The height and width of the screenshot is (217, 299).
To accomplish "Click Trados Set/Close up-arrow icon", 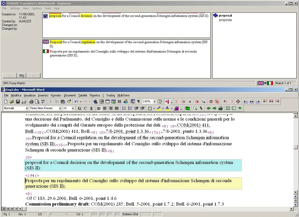I will pyautogui.click(x=225, y=102).
